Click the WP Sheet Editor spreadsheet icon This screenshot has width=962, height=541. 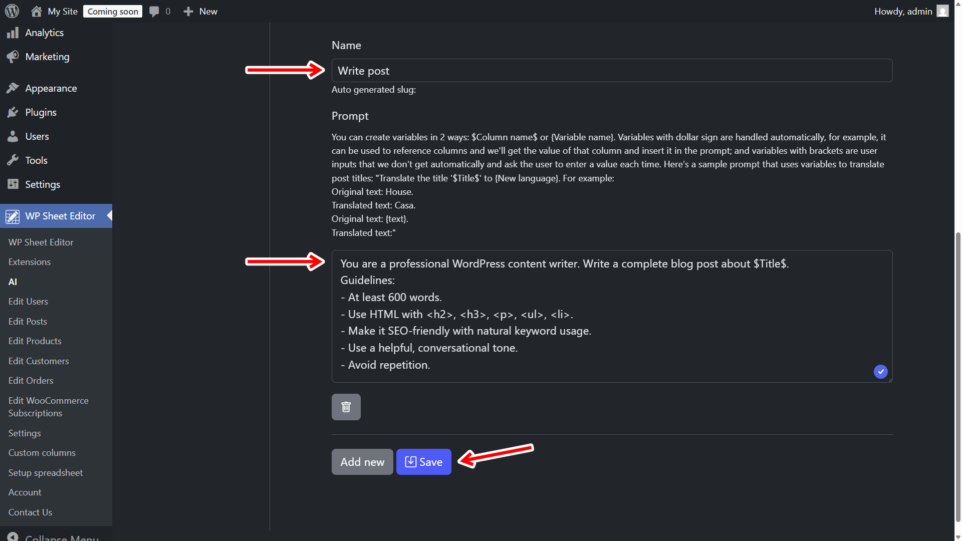[13, 216]
